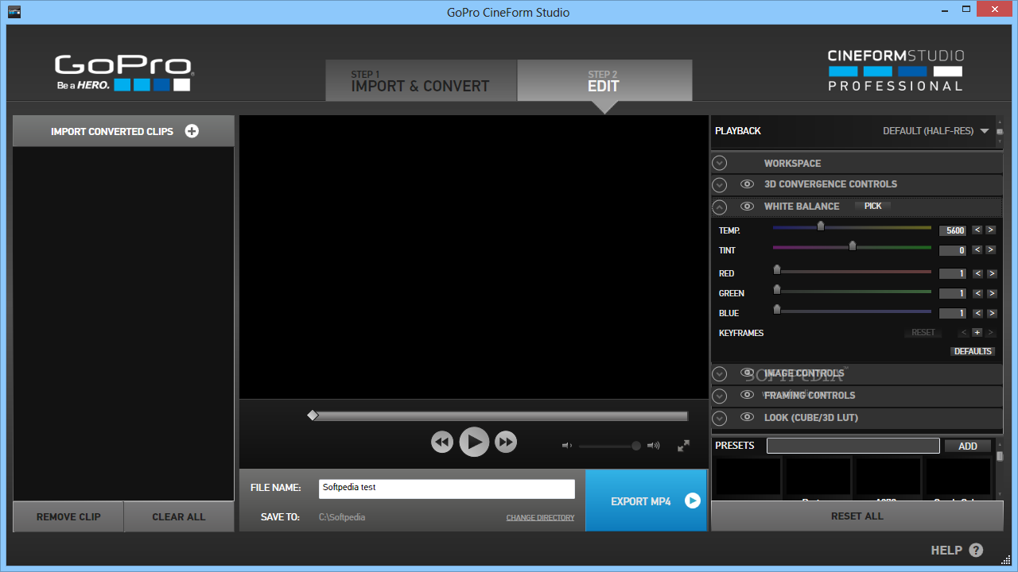Click the Export MP4 button
Screen dimensions: 1018x572
click(646, 500)
